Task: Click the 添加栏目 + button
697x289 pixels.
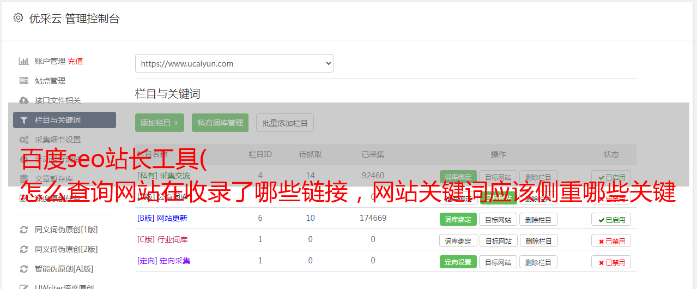Action: pyautogui.click(x=160, y=123)
